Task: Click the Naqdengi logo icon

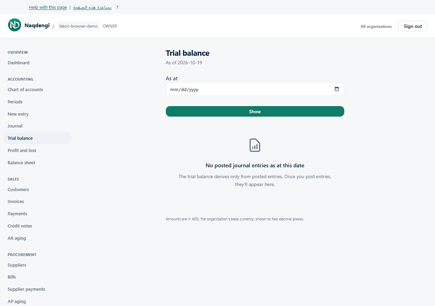Action: coord(15,25)
